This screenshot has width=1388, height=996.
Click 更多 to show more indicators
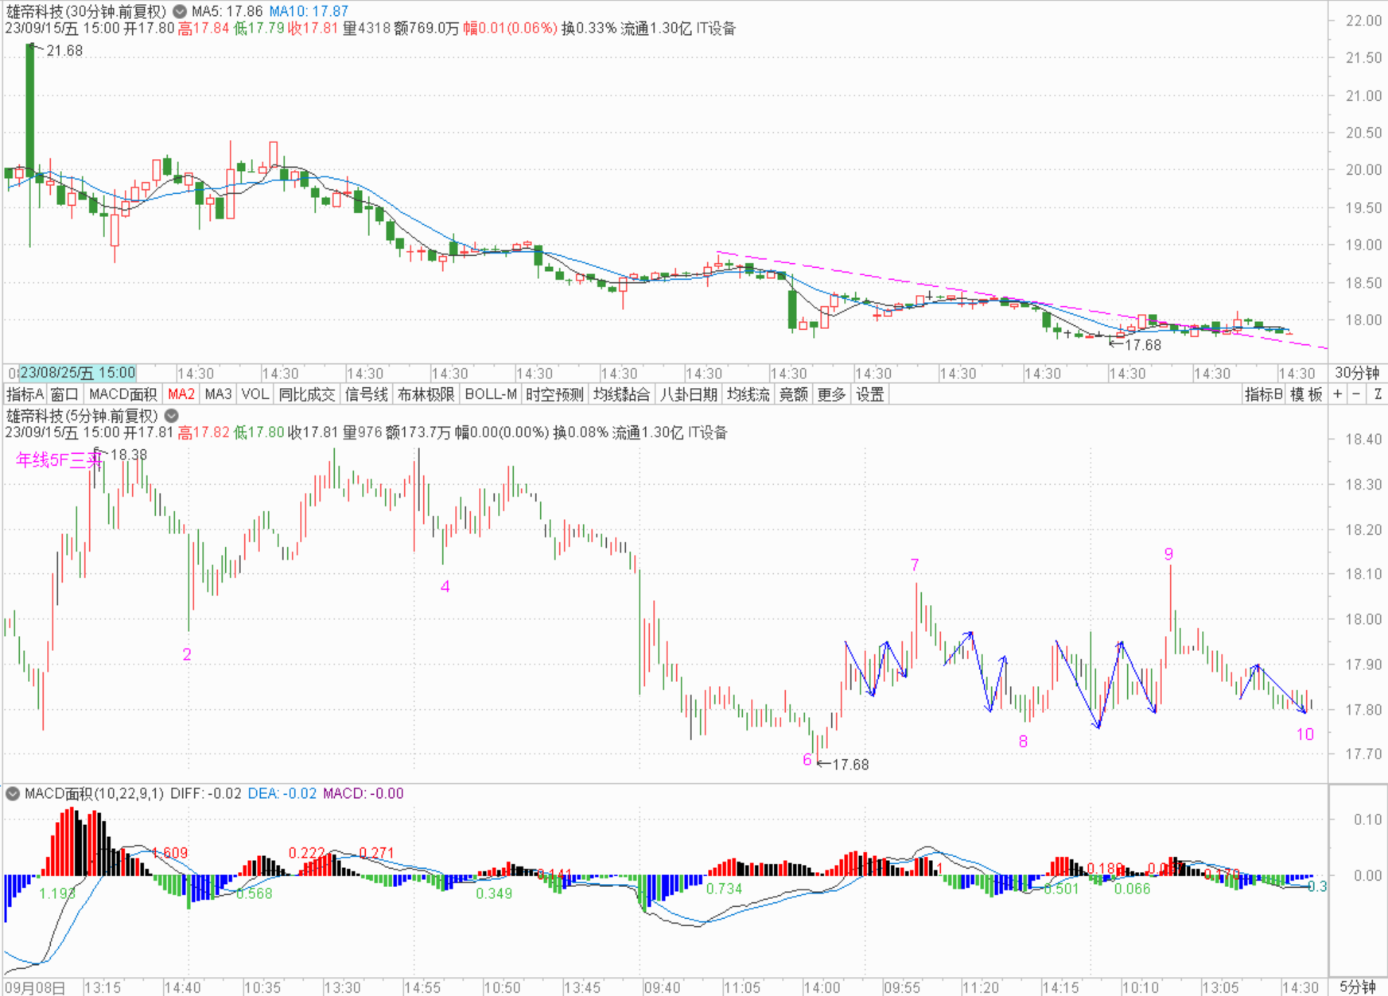click(x=831, y=394)
